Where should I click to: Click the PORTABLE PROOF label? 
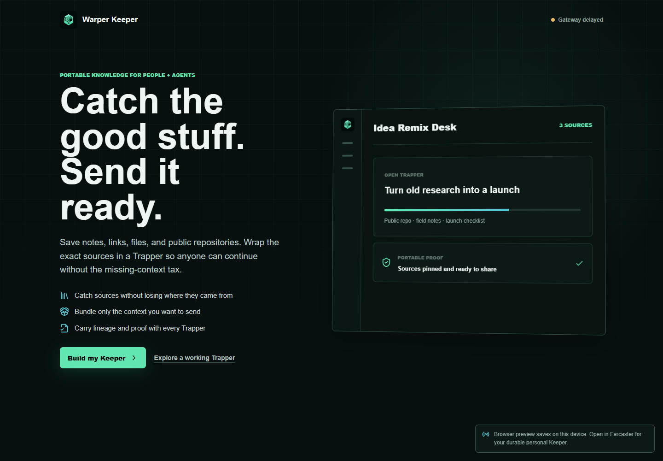[420, 258]
